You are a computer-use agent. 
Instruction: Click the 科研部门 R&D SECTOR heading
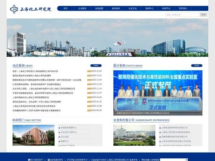pyautogui.click(x=27, y=120)
